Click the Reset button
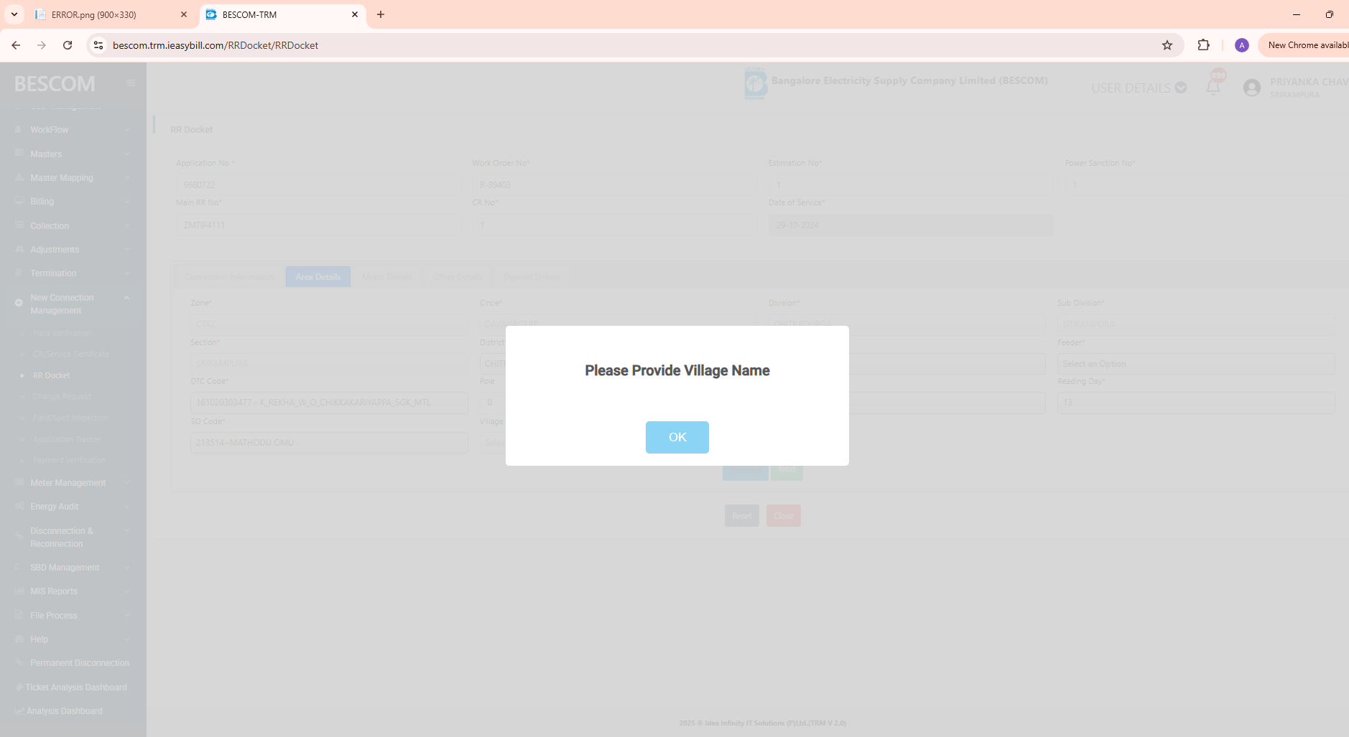This screenshot has width=1349, height=737. [x=742, y=515]
